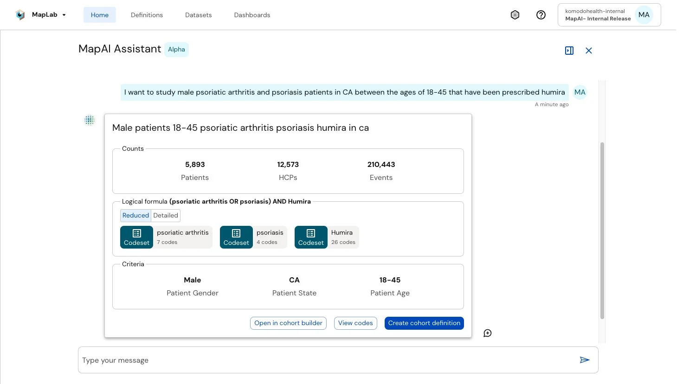Select the Reduced formula view

click(135, 216)
